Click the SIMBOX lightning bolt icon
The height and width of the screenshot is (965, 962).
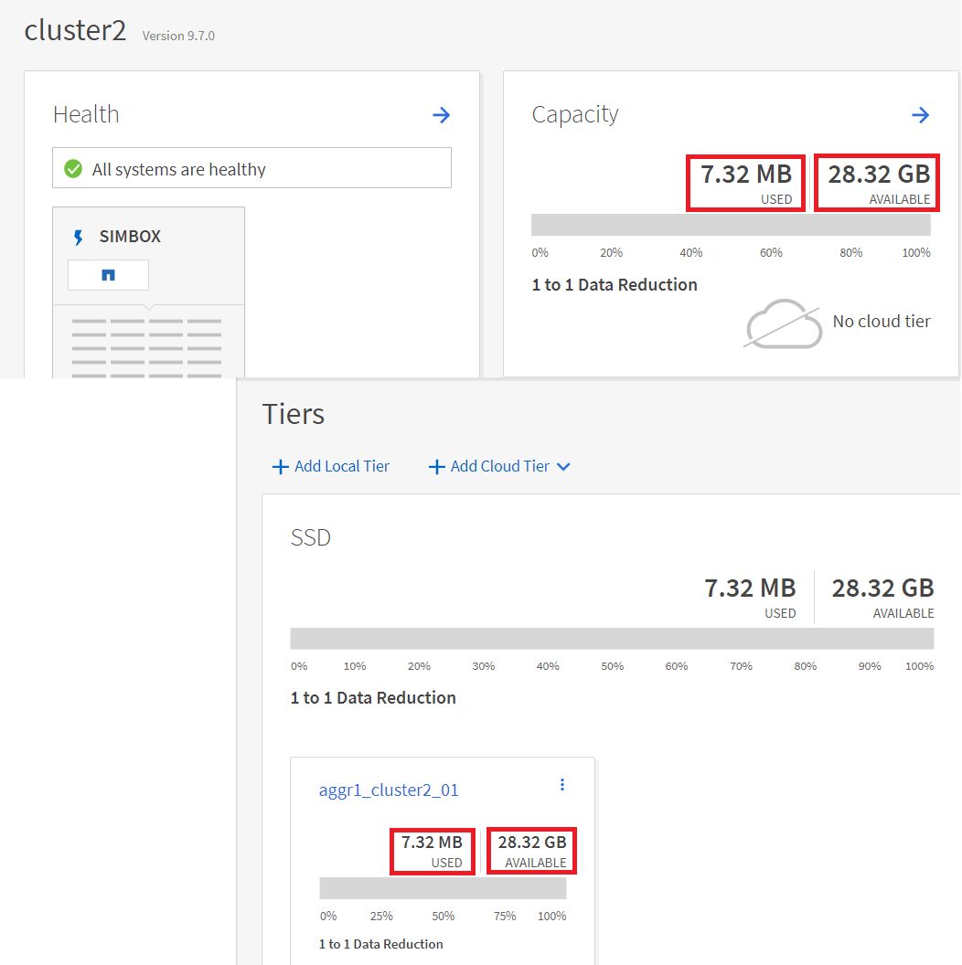tap(79, 238)
